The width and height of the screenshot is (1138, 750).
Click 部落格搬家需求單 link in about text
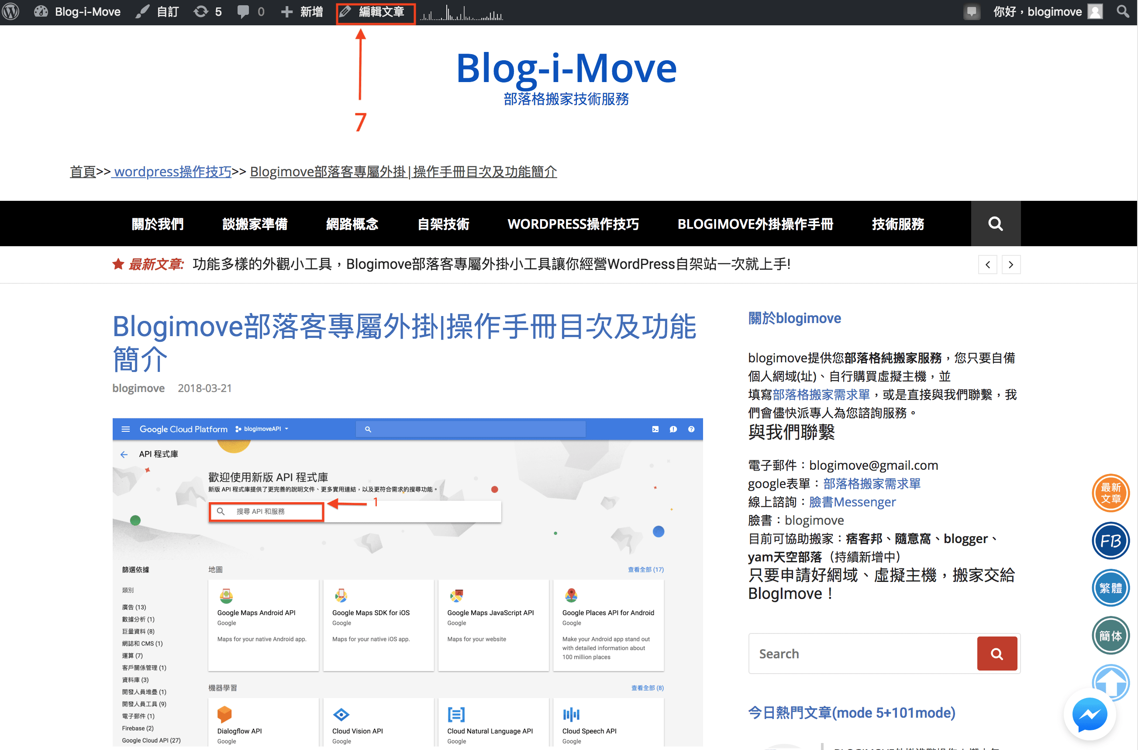click(x=821, y=395)
